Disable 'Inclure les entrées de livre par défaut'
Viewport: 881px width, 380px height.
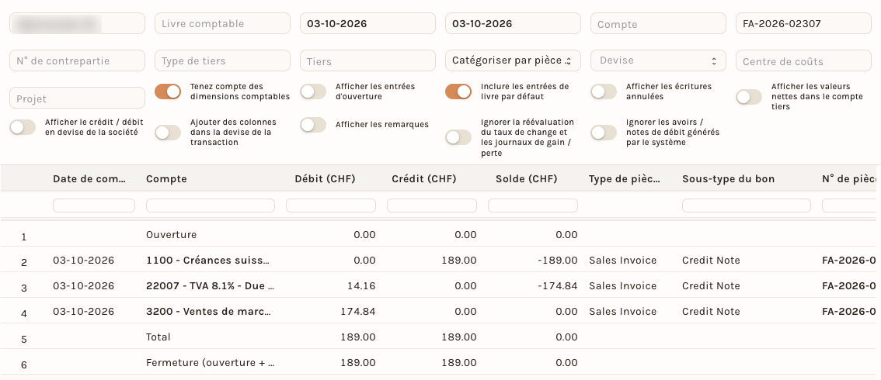tap(458, 92)
